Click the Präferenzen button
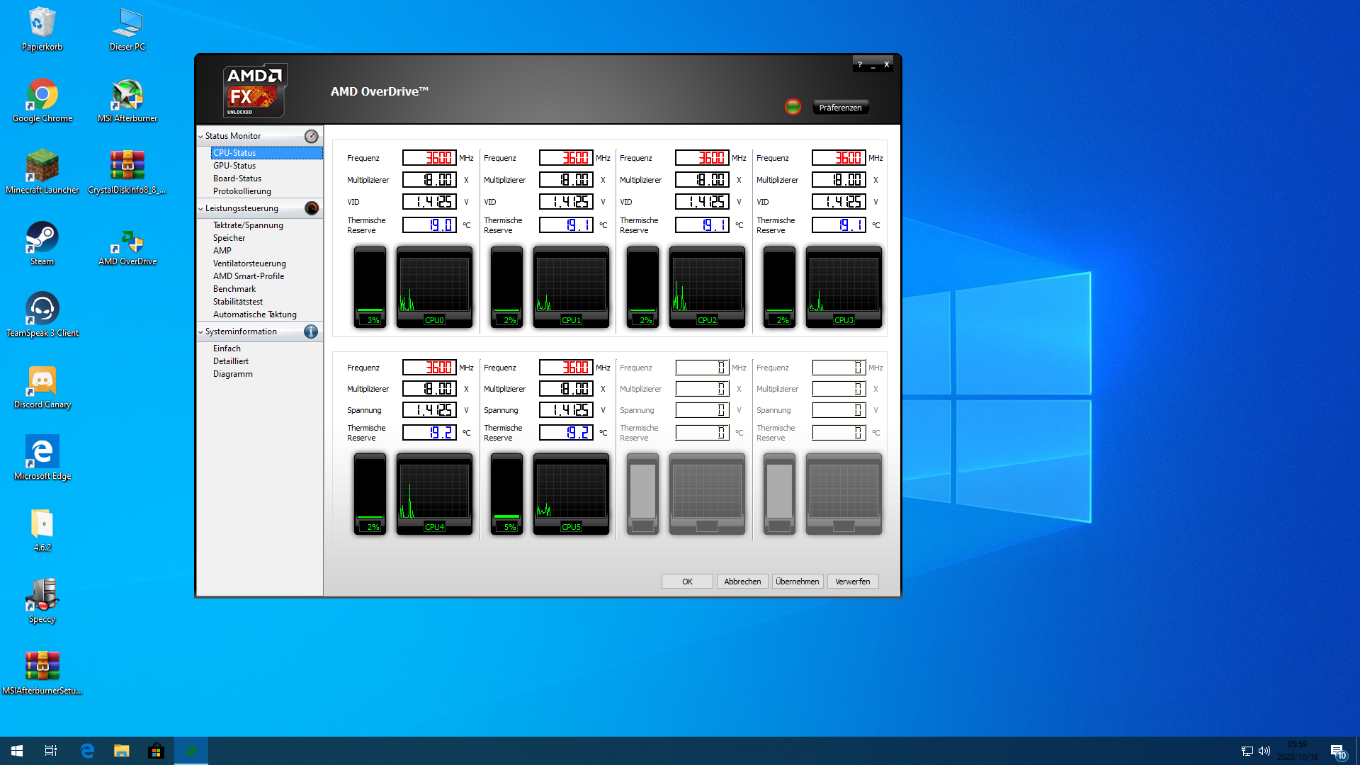The image size is (1360, 765). [840, 108]
